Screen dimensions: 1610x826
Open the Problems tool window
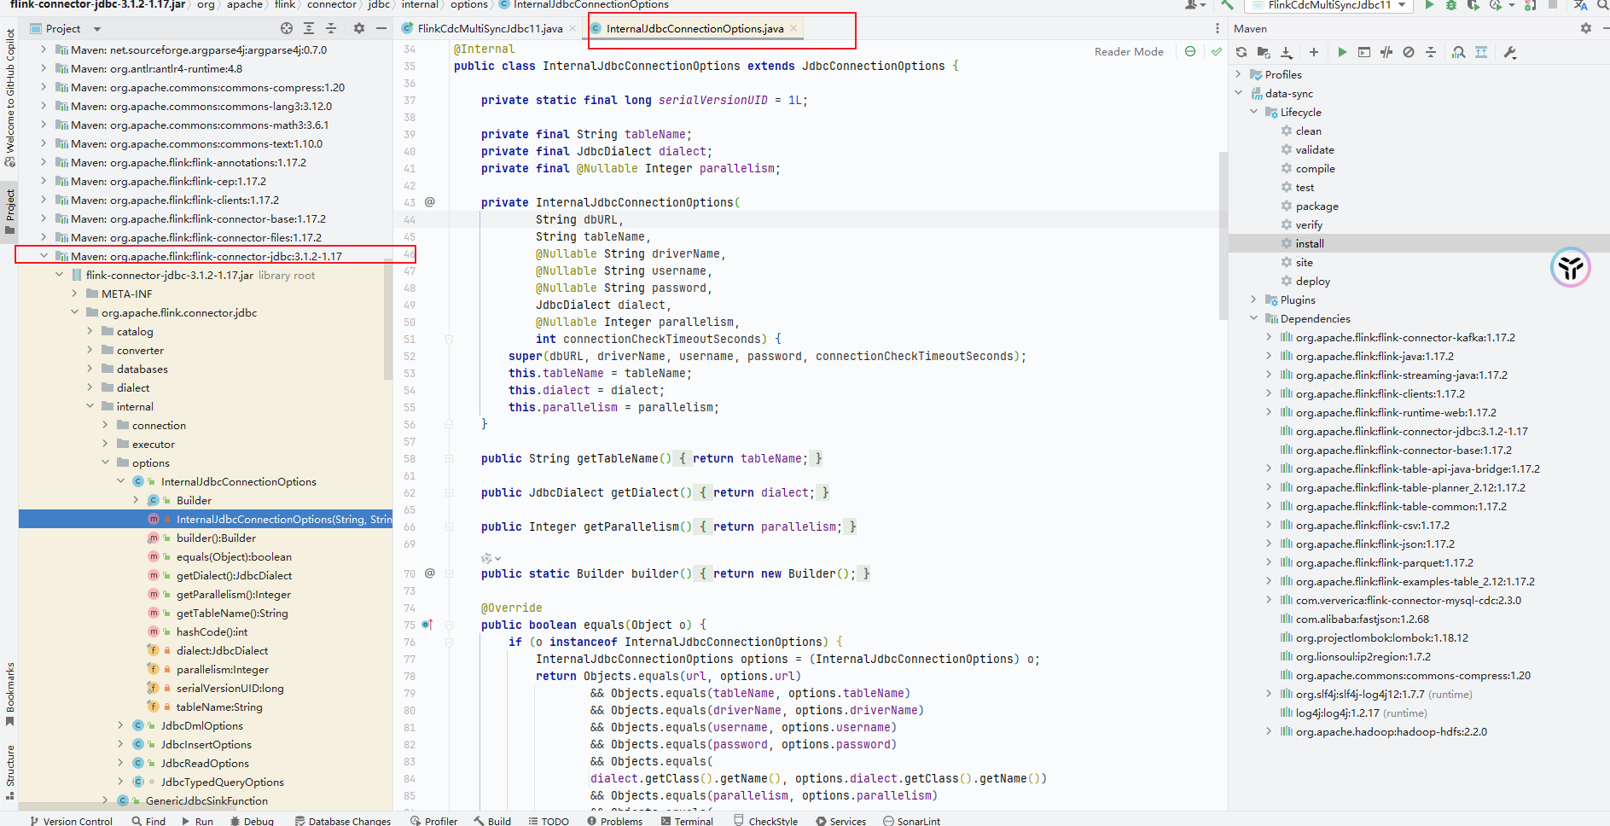(x=614, y=820)
